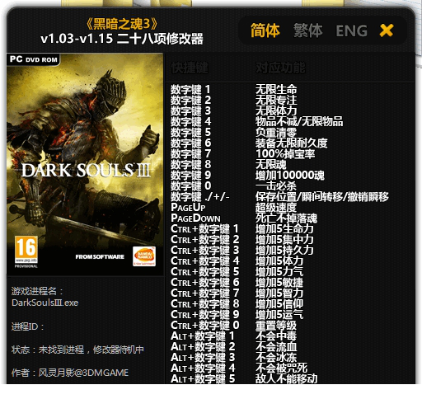The image size is (422, 399).
Task: Select the 增加5信仰 option
Action: pyautogui.click(x=279, y=303)
